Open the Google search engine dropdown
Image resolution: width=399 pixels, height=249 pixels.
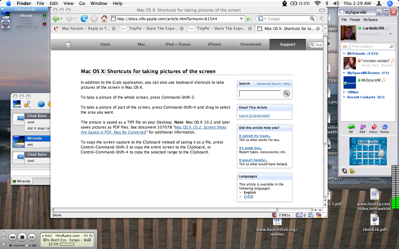(x=265, y=19)
